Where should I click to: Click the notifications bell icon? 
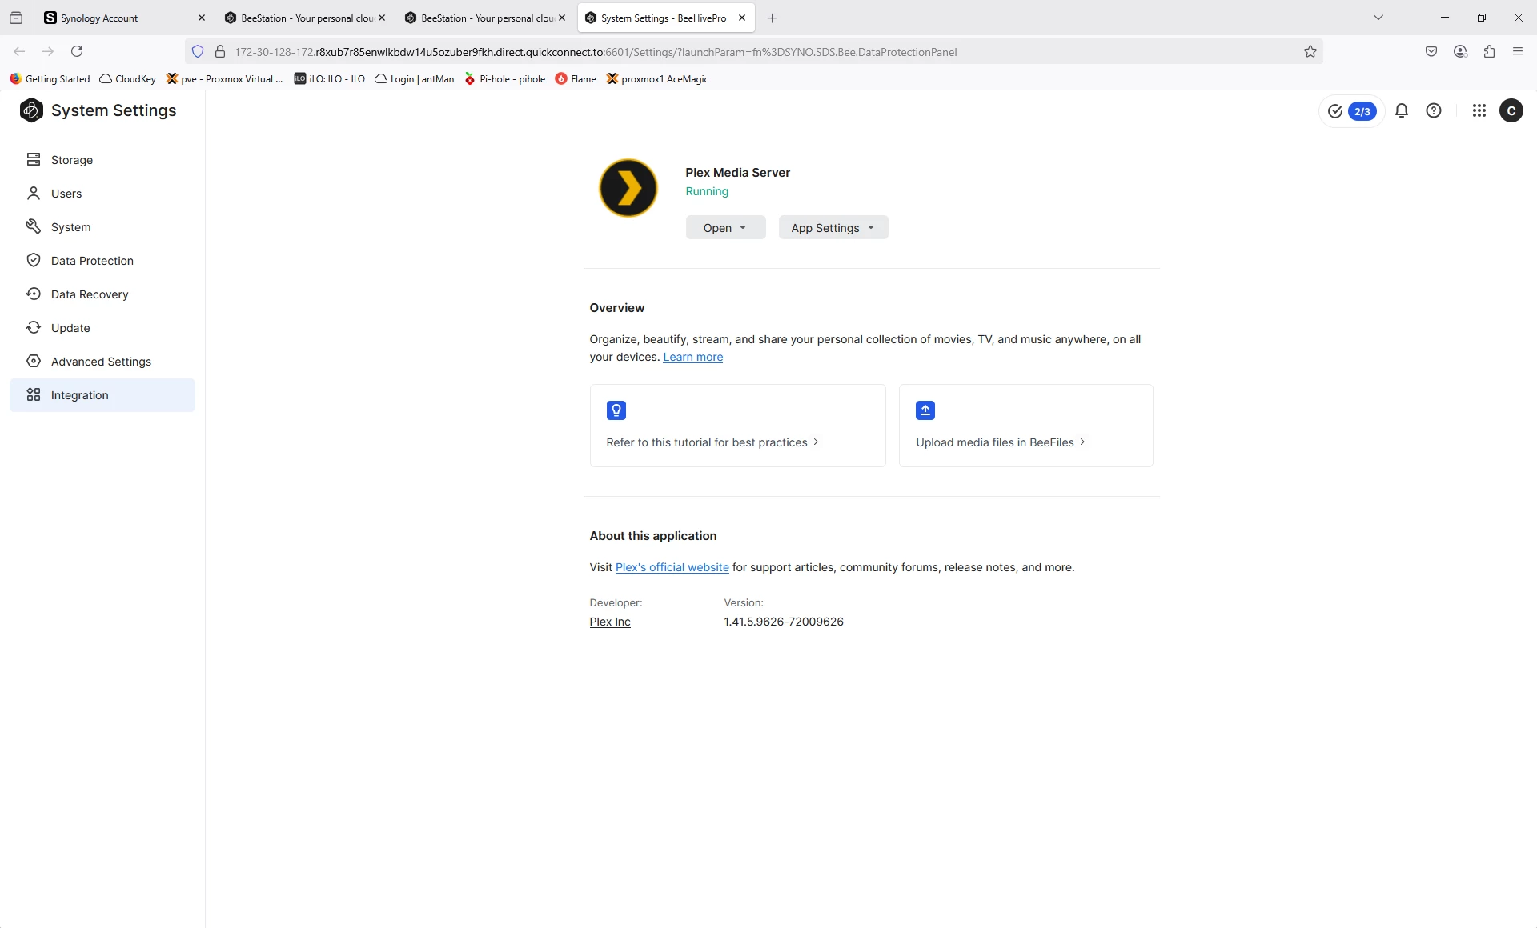[1401, 111]
